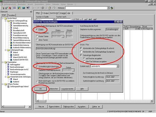
Task: Collapse the Zahlungsaufträge tree node
Action: tap(6, 50)
